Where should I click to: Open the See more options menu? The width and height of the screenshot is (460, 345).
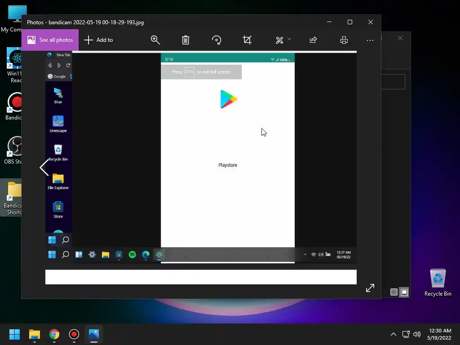370,40
